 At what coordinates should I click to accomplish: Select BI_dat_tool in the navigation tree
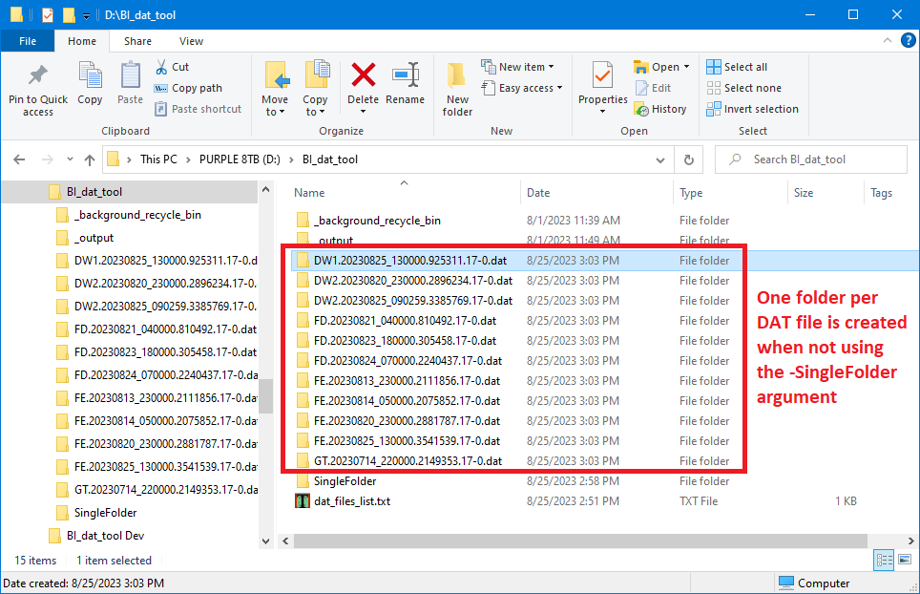click(x=94, y=192)
